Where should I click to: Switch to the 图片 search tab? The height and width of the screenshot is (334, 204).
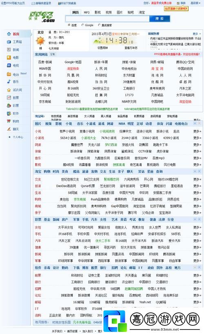pyautogui.click(x=120, y=12)
